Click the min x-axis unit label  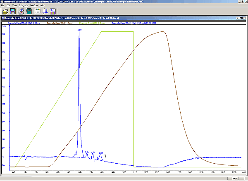tap(244, 172)
